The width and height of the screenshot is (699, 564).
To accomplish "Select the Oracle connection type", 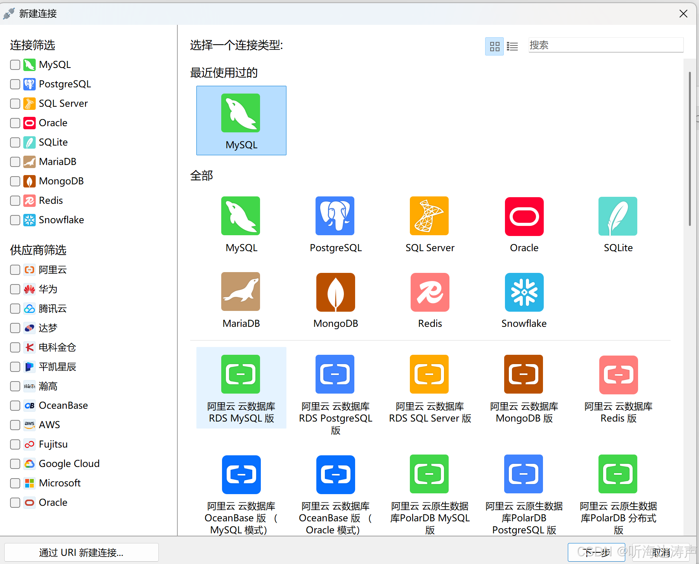I will click(524, 224).
